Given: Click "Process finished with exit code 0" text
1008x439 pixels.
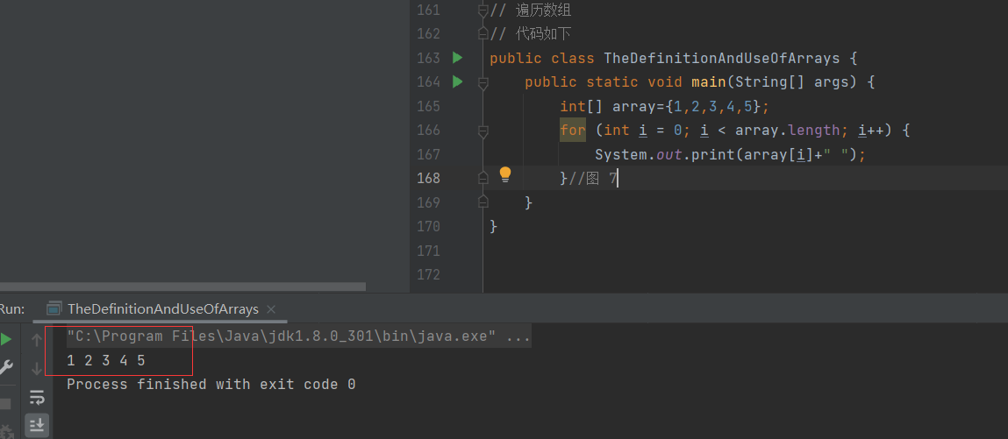Looking at the screenshot, I should tap(211, 385).
